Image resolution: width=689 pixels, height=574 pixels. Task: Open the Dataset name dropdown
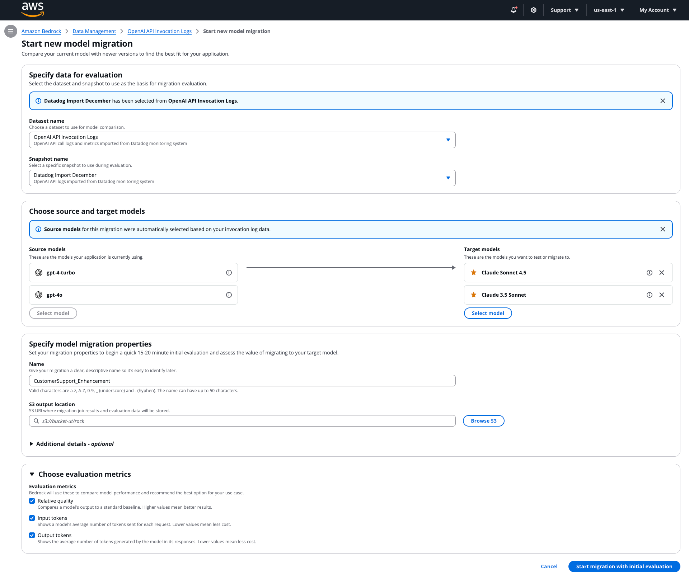tap(242, 140)
